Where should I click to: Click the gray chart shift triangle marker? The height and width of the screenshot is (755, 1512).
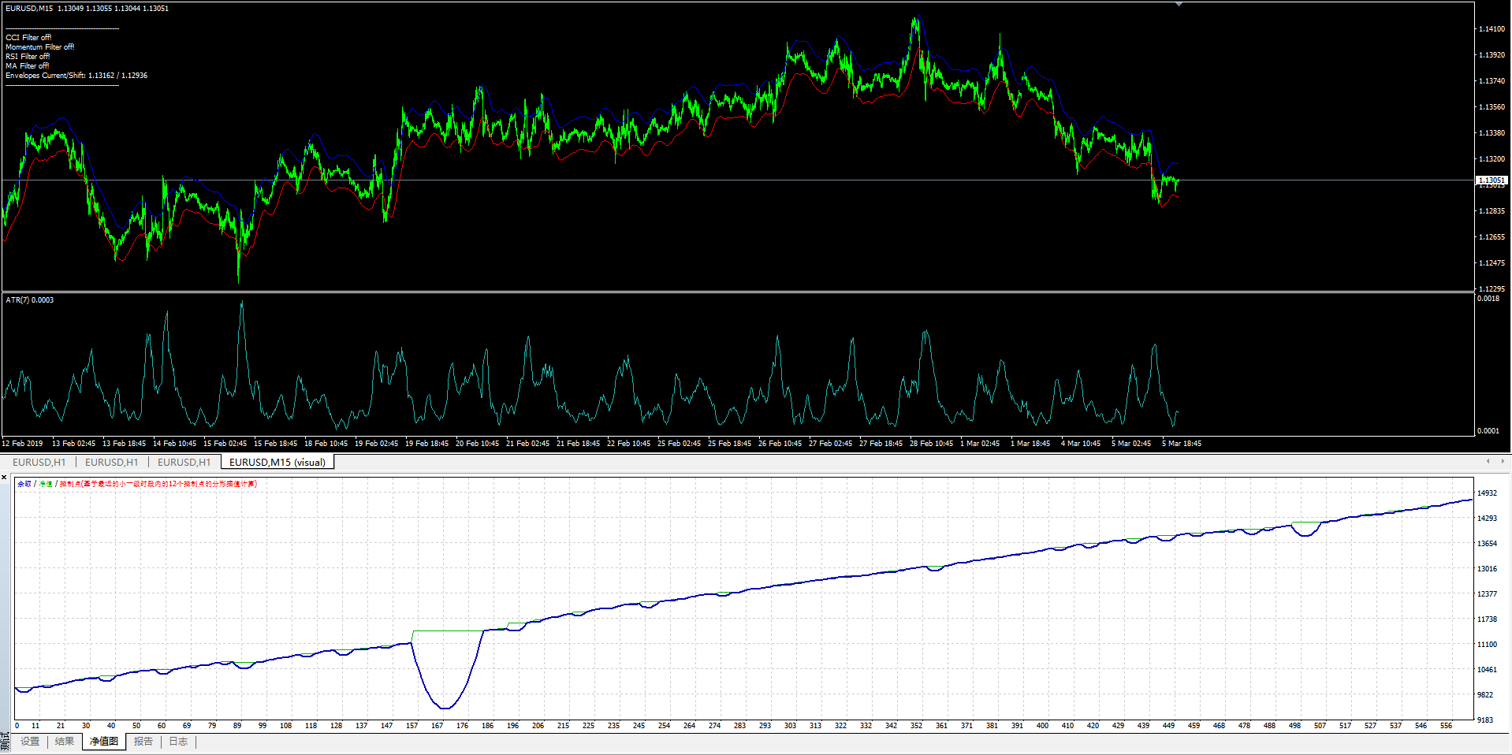tap(1179, 5)
